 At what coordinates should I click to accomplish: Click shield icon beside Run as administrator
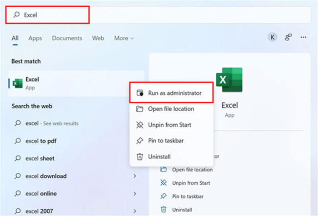click(x=140, y=93)
